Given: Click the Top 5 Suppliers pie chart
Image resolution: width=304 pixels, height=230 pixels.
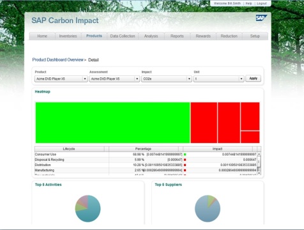Looking at the screenshot, I should (x=208, y=208).
